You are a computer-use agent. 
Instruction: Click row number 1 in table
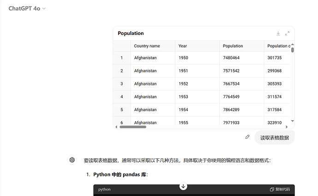point(122,58)
